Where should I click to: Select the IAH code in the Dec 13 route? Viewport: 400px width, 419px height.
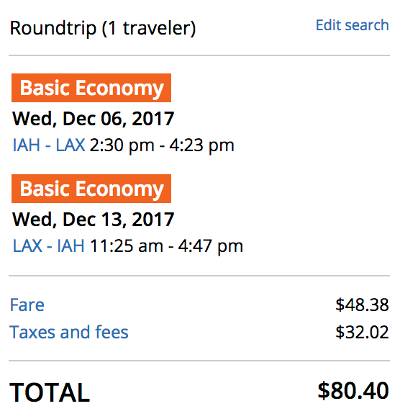click(71, 245)
